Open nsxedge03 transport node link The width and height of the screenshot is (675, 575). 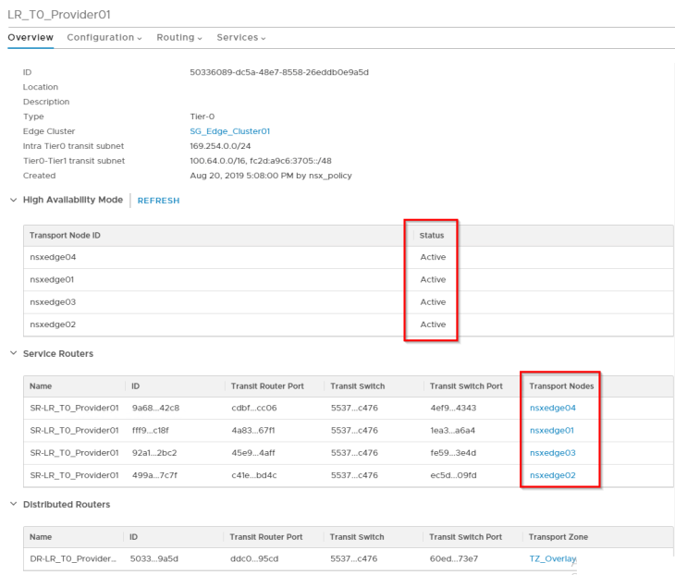(x=552, y=453)
